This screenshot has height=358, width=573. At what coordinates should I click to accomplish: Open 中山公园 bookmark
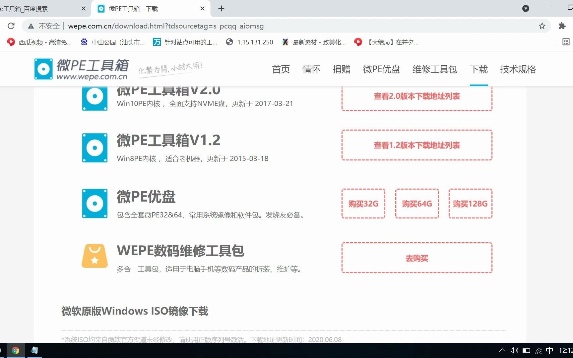tap(112, 42)
